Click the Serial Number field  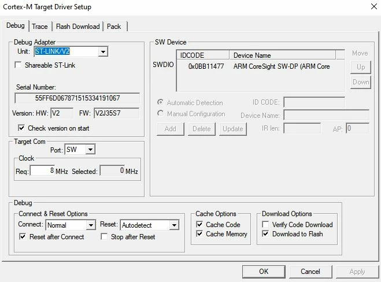(77, 98)
